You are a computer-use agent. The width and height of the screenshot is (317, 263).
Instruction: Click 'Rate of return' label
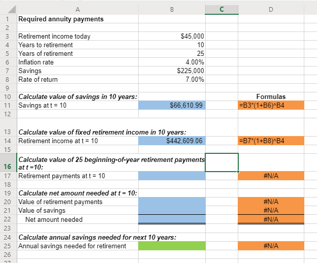(x=38, y=79)
